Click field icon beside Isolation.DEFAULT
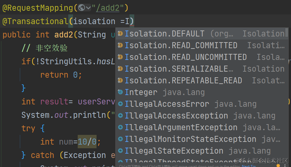291x167 pixels. 120,33
